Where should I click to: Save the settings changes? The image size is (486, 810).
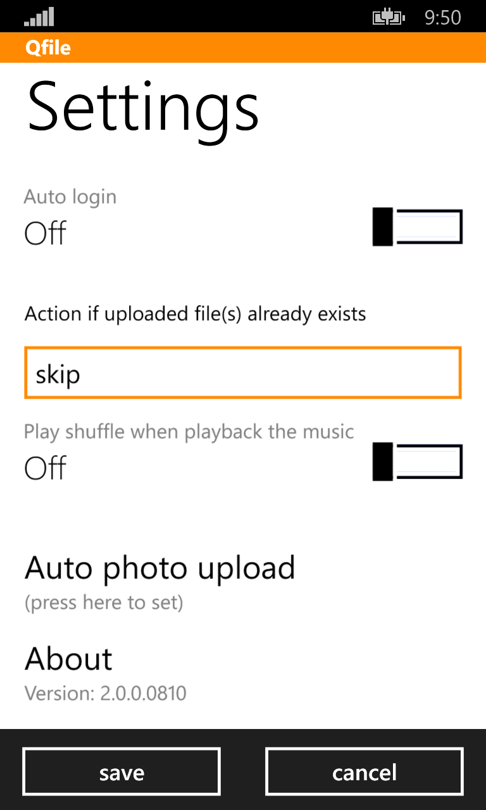[x=121, y=771]
